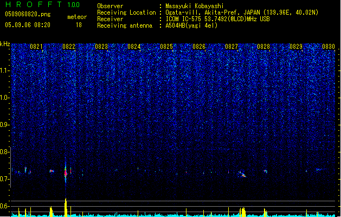Screen dimensions: 341x217
Task: Click the meteor count value 18
Action: [79, 25]
